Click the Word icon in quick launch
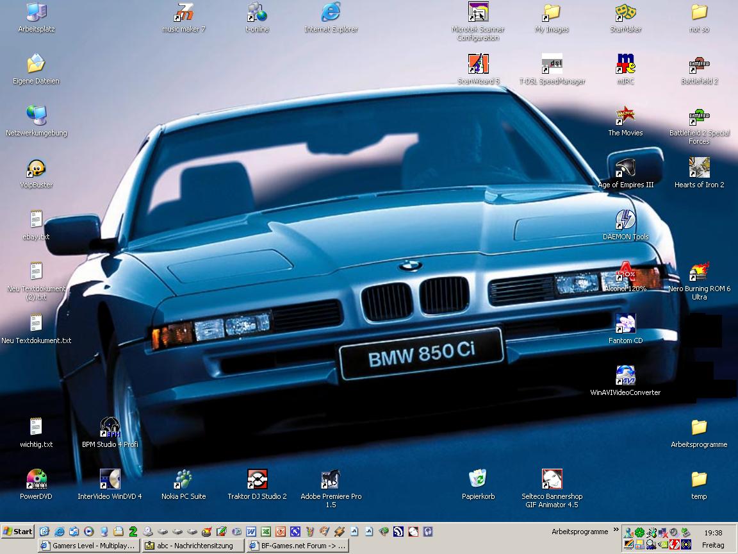This screenshot has width=738, height=554. (251, 532)
